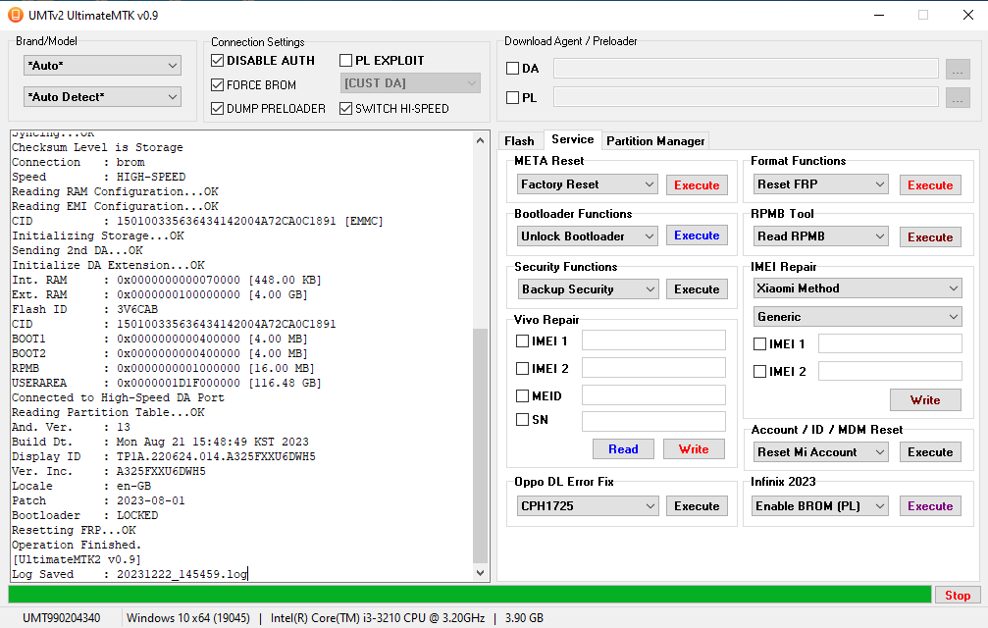Check Vivo Repair SN box
The image size is (988, 628).
[522, 420]
